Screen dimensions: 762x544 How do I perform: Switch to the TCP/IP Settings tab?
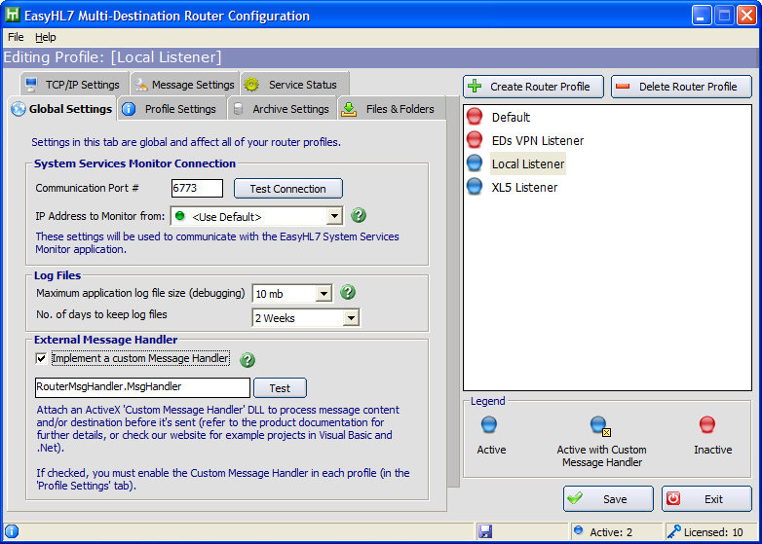(74, 85)
